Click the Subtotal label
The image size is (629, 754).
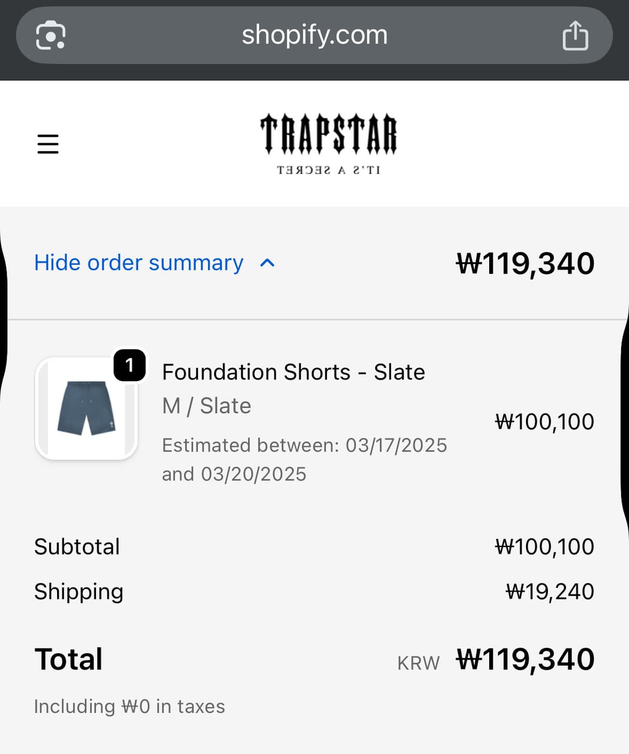77,546
